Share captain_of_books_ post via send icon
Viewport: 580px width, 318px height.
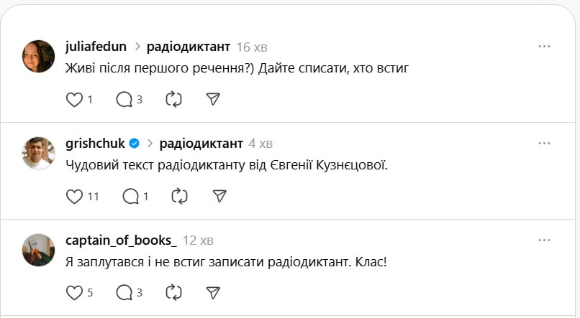point(213,292)
